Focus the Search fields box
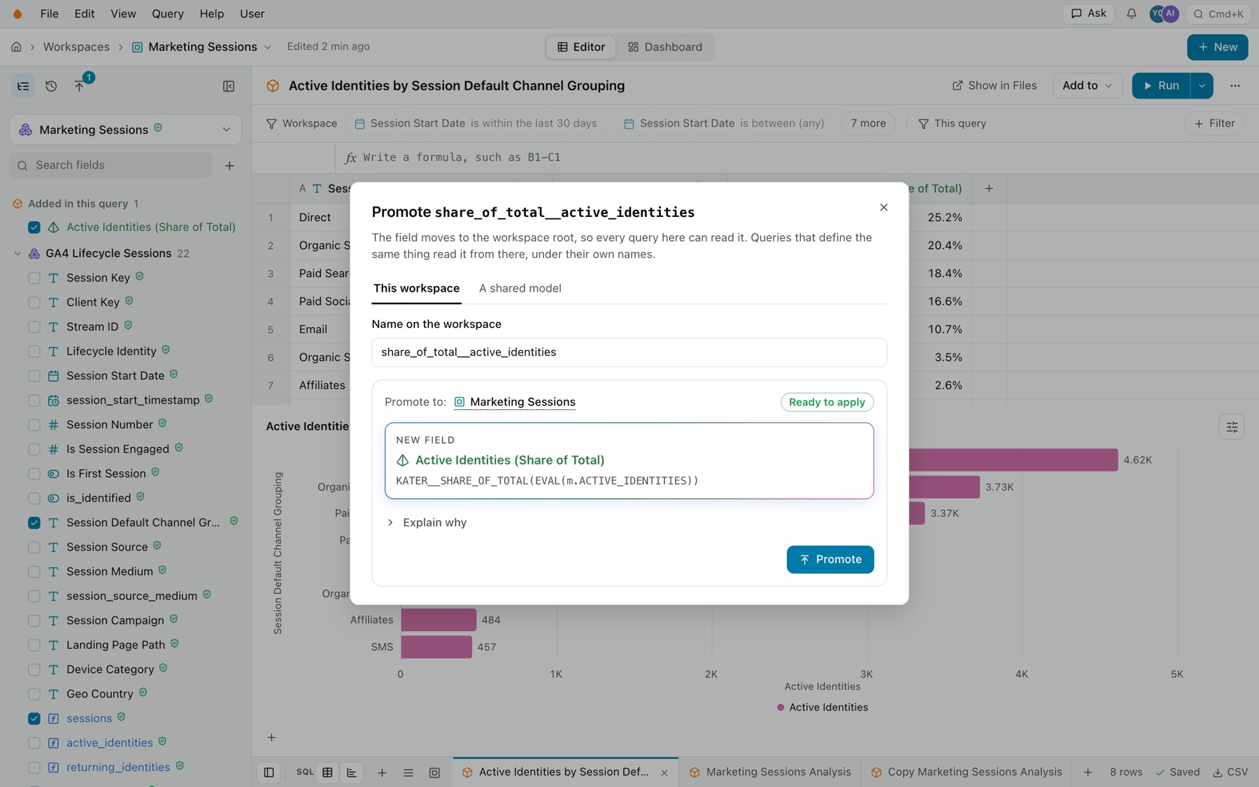This screenshot has height=787, width=1259. (x=111, y=166)
